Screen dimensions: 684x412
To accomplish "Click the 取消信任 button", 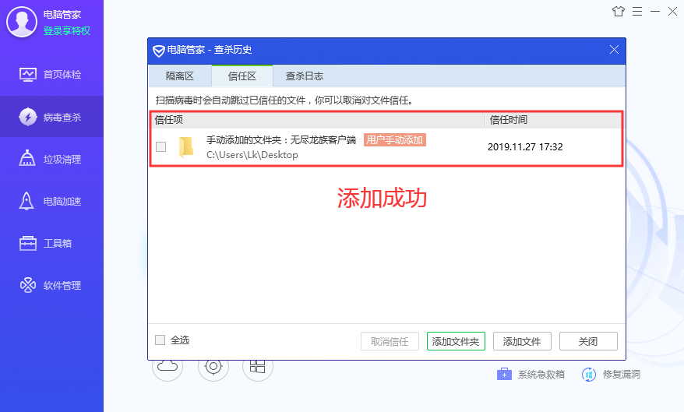I will click(390, 341).
